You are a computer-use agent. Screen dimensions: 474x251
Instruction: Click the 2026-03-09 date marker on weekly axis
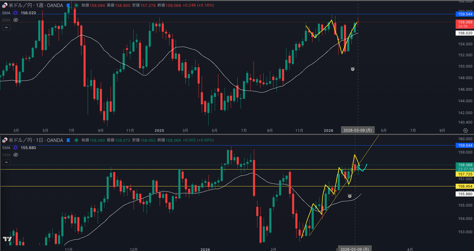tap(358, 130)
